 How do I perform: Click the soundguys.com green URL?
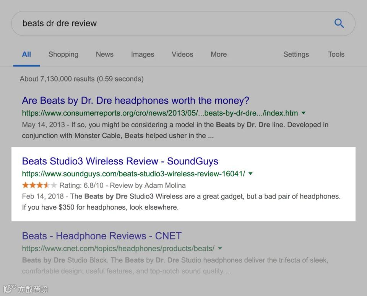(x=133, y=174)
